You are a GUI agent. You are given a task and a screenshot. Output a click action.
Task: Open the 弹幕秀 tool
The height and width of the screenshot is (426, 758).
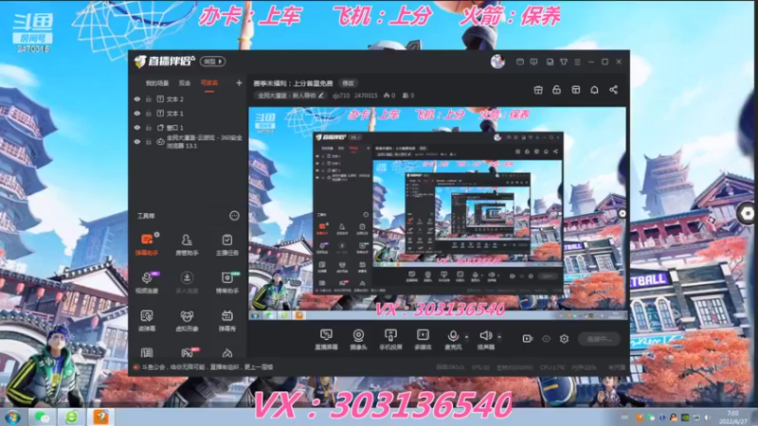pyautogui.click(x=226, y=320)
